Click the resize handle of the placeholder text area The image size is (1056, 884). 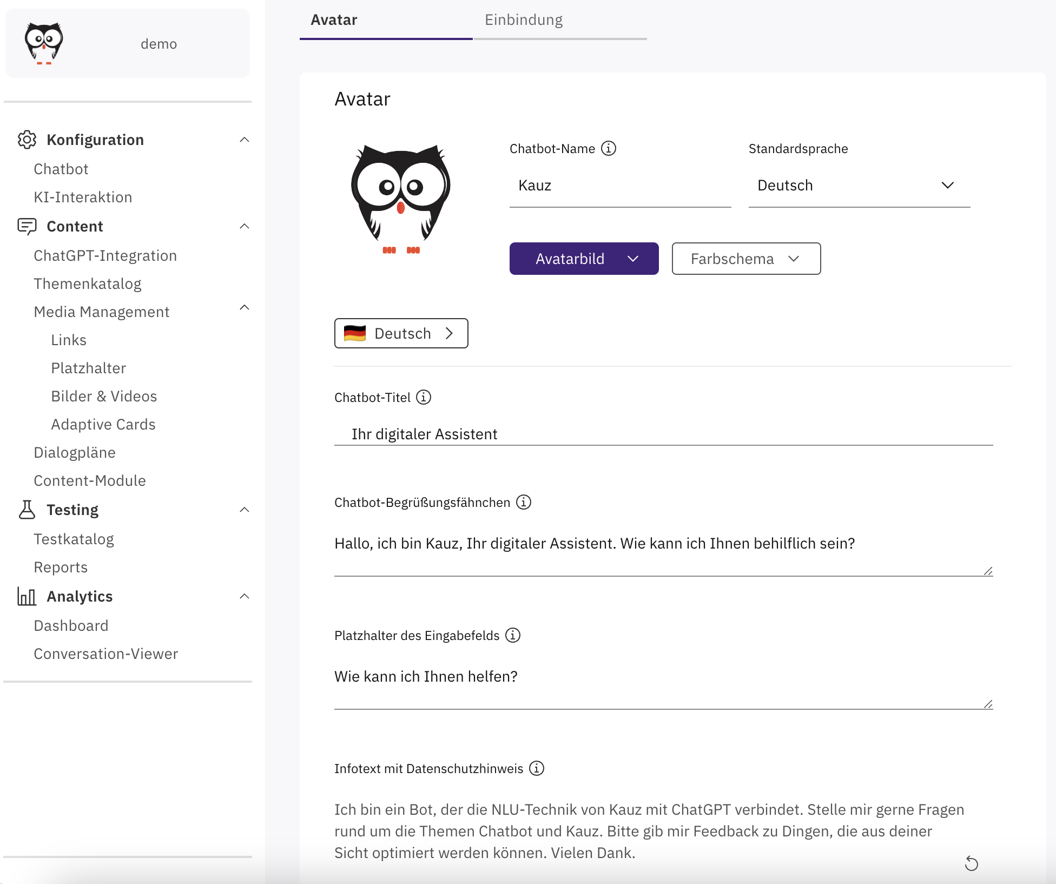[x=988, y=704]
